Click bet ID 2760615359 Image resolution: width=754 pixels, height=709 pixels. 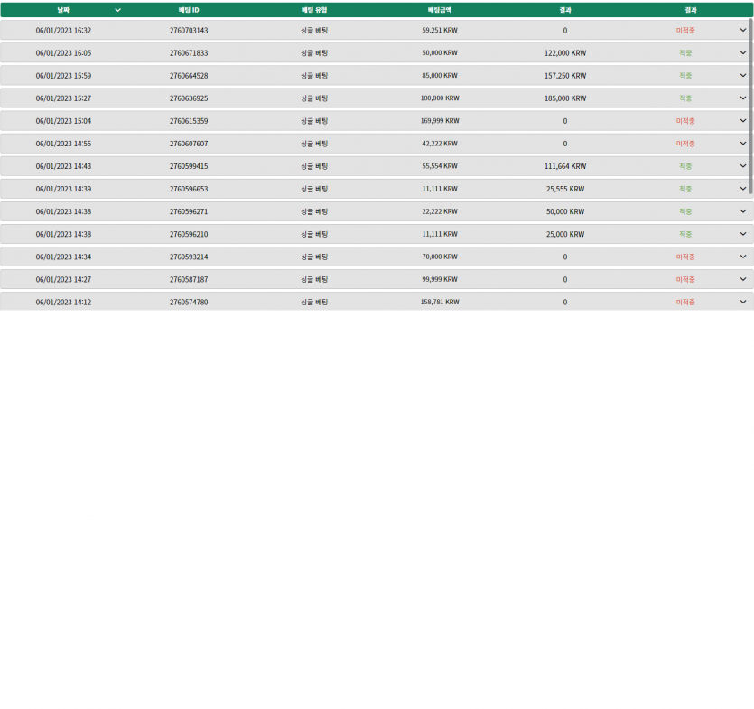coord(189,121)
